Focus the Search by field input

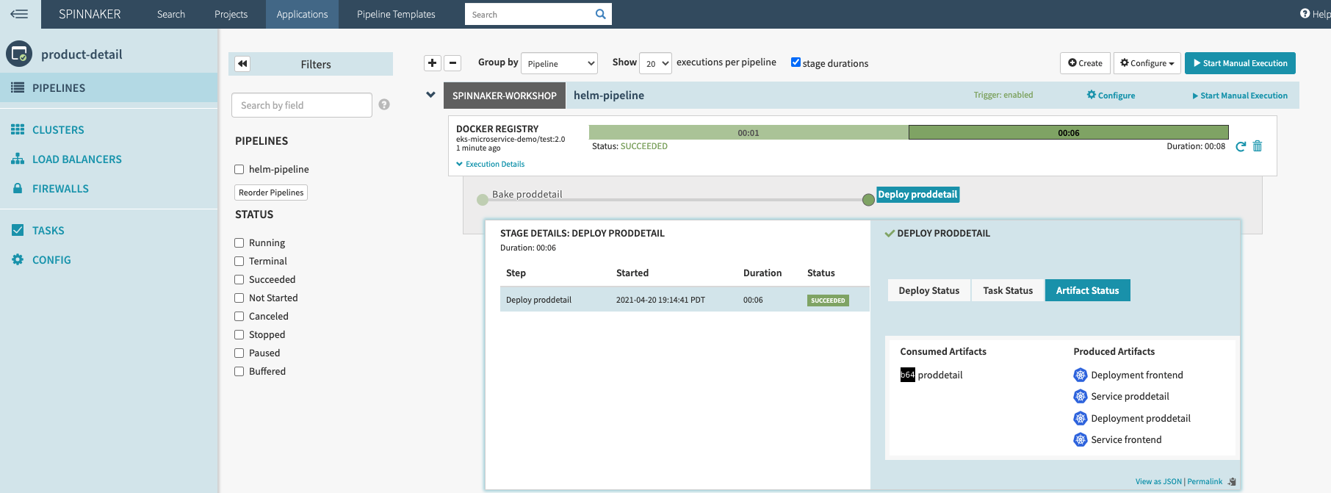tap(302, 105)
